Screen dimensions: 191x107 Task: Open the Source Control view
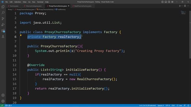pos(3,18)
